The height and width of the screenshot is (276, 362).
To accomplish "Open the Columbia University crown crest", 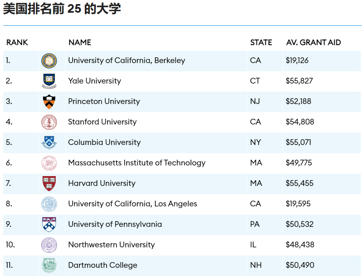I will tap(49, 143).
